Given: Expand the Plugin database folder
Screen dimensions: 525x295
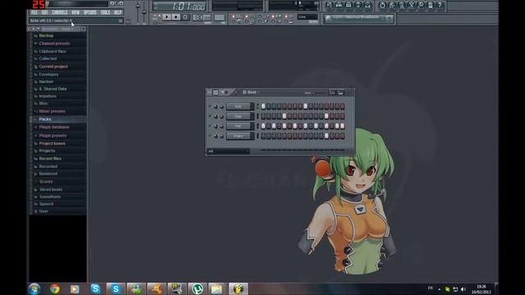Looking at the screenshot, I should (54, 128).
